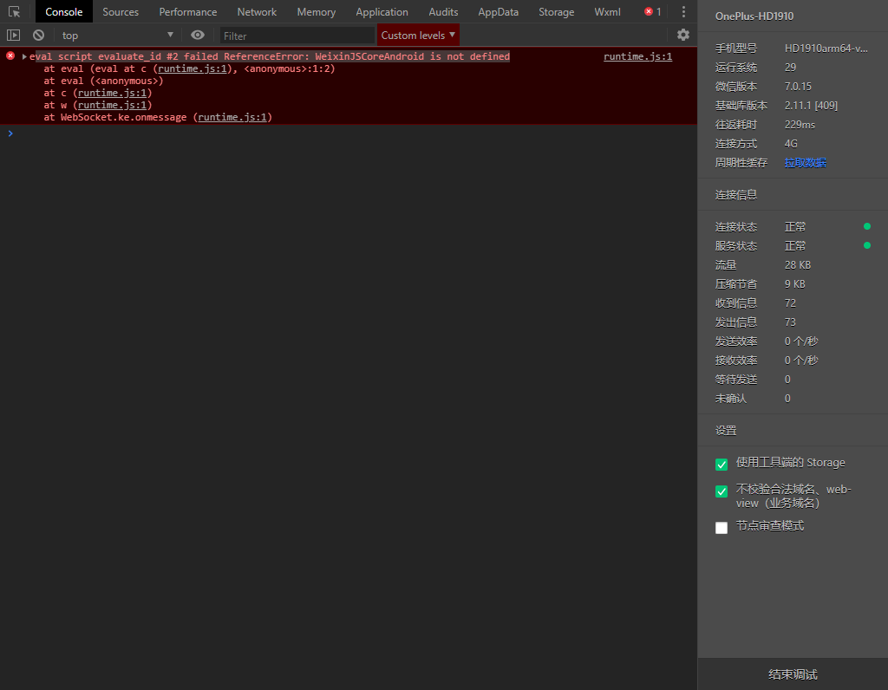Click the OnePlus-HD1910 device title
Image resolution: width=888 pixels, height=690 pixels.
pos(754,16)
